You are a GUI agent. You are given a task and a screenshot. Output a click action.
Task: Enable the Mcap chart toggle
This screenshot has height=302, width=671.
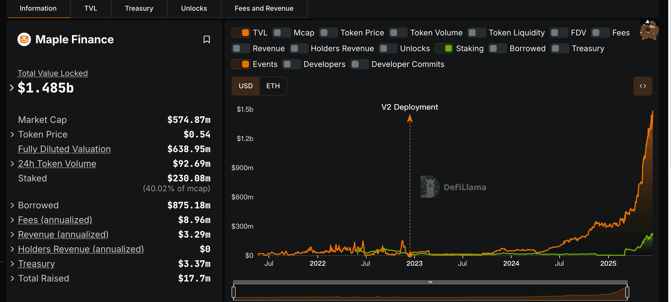[x=282, y=33]
